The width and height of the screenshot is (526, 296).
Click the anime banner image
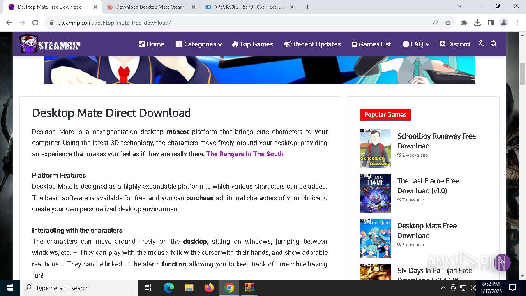tap(259, 70)
